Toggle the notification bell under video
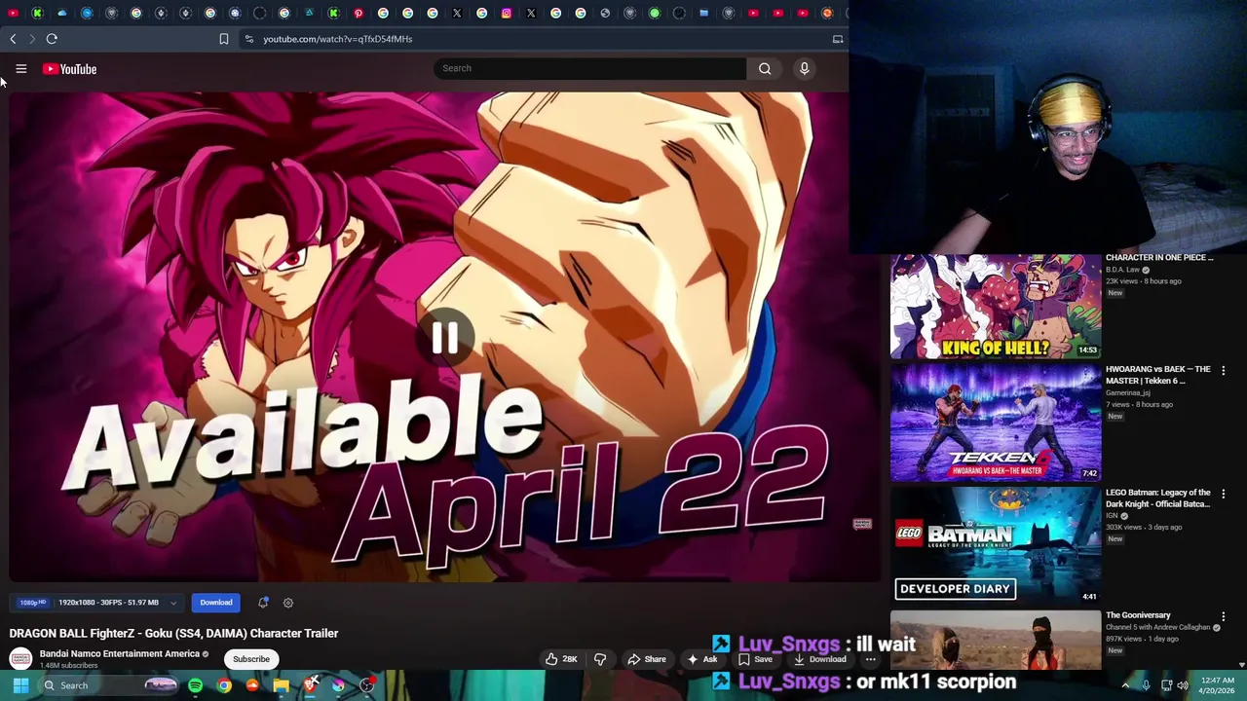The height and width of the screenshot is (701, 1247). click(263, 603)
